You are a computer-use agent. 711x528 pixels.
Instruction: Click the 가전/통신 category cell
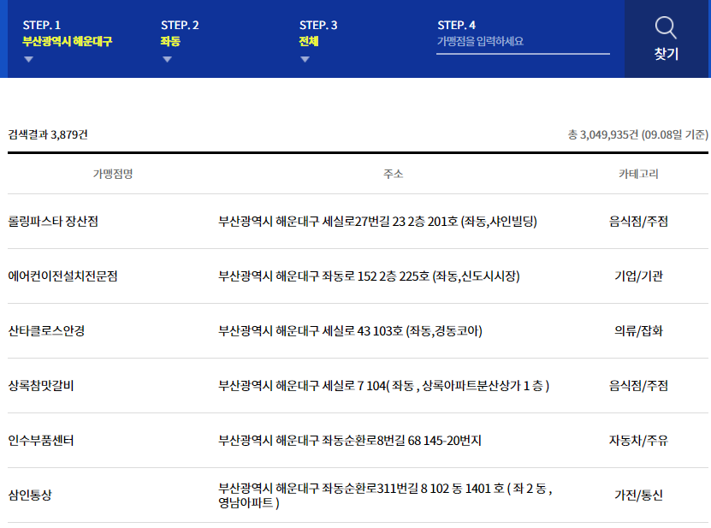tap(638, 495)
